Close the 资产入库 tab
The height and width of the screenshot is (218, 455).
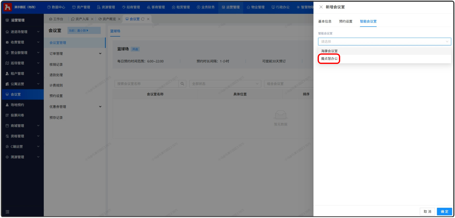tap(92, 19)
